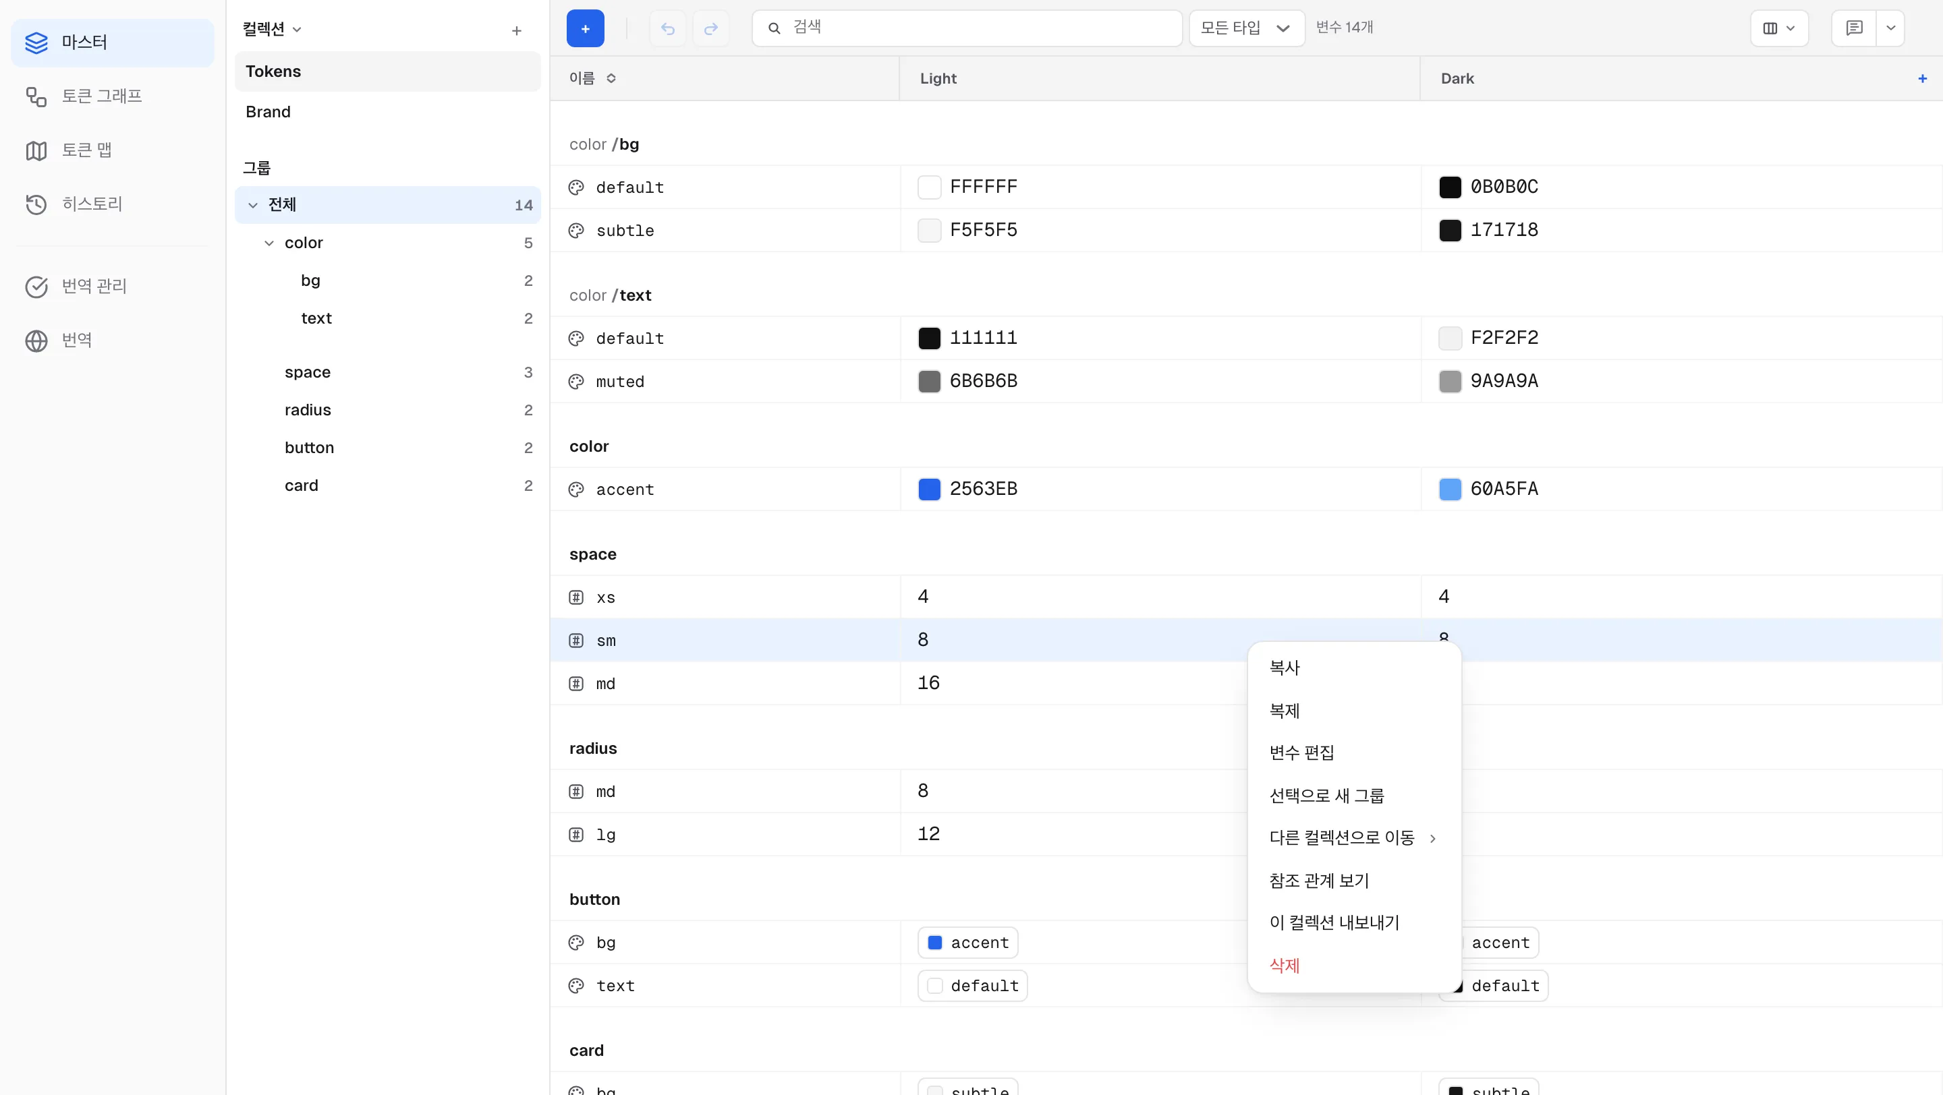This screenshot has width=1943, height=1095.
Task: Open 토큰 맵 in the sidebar
Action: 113,150
